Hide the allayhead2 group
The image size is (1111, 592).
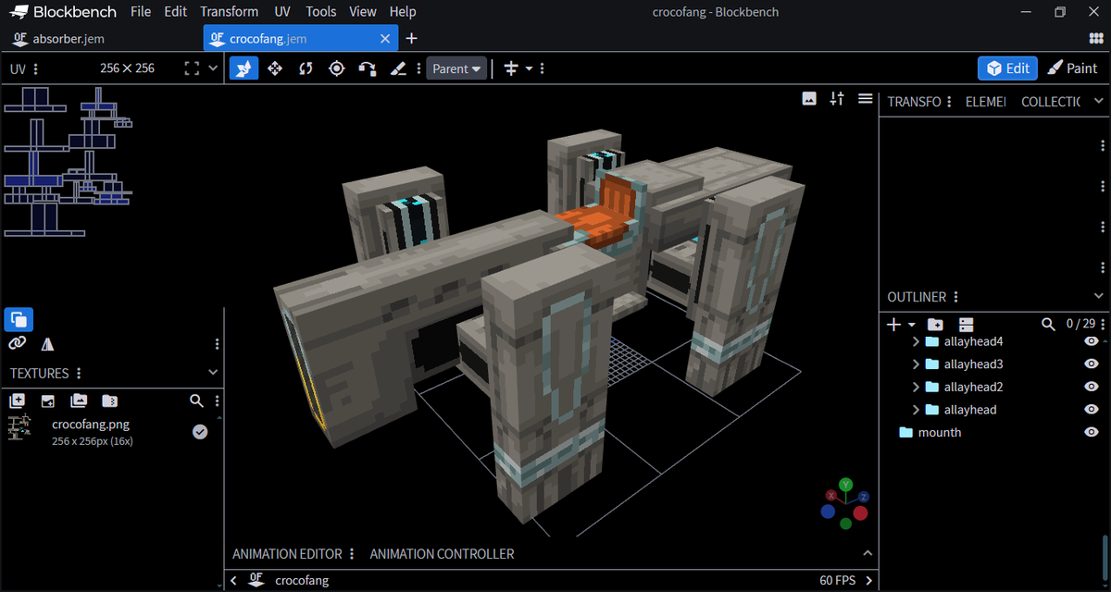tap(1091, 387)
